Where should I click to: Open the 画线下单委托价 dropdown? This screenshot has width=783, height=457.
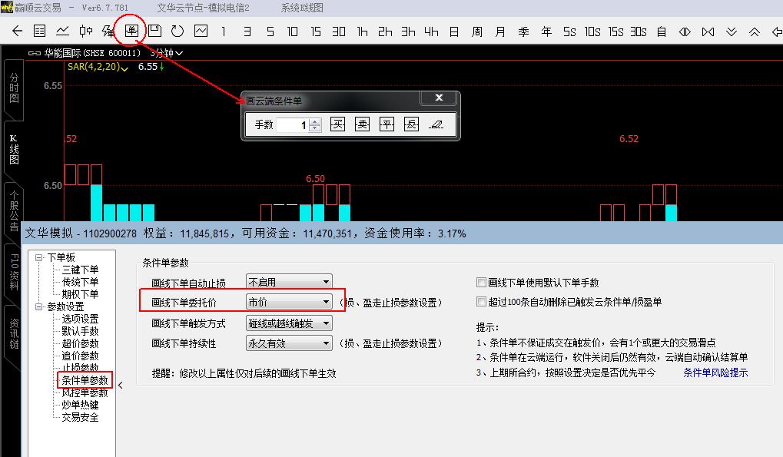(x=289, y=303)
